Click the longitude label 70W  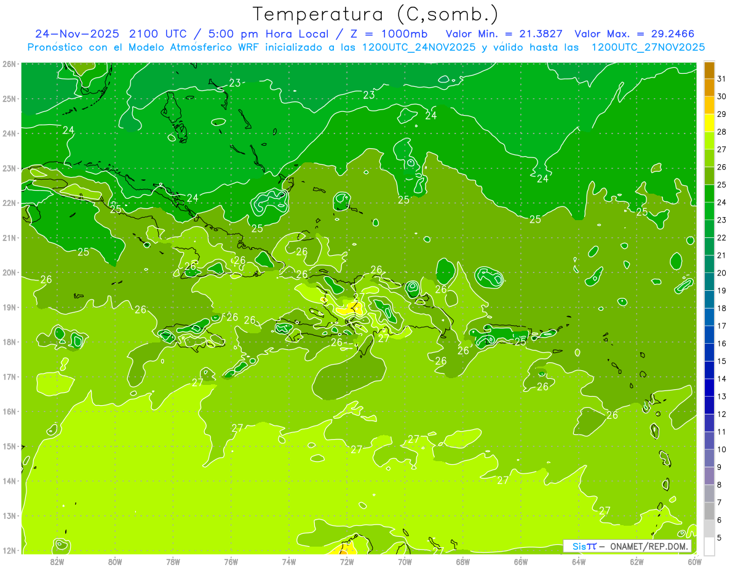point(405,561)
